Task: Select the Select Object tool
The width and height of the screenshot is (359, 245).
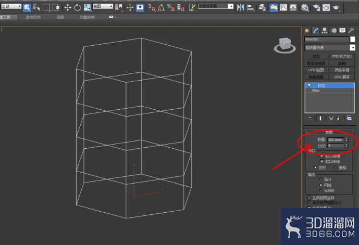Action: 27,8
